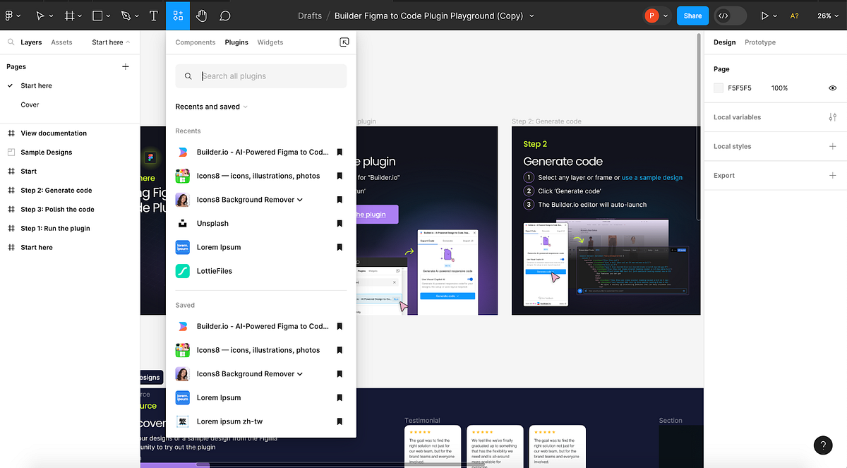
Task: Select the Rectangle shape tool
Action: point(98,15)
